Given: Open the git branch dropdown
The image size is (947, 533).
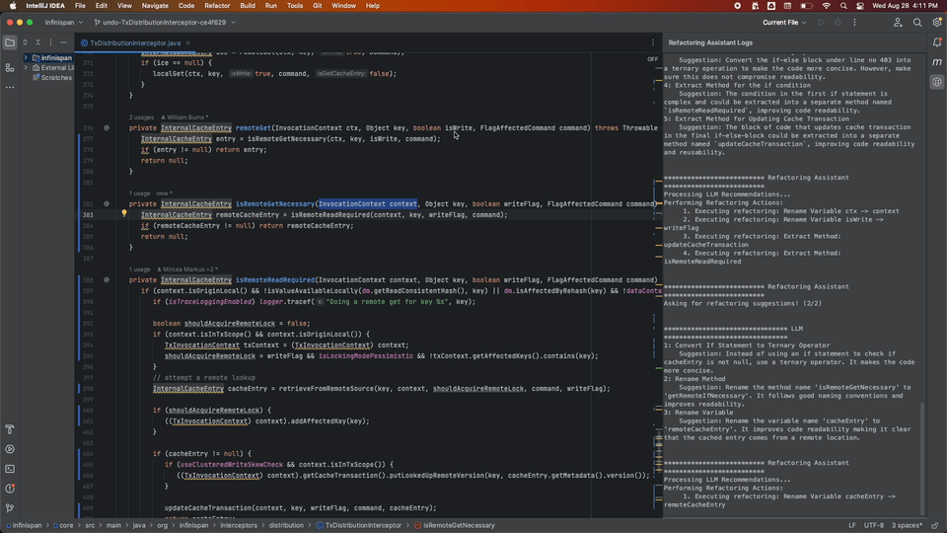Looking at the screenshot, I should tap(164, 22).
